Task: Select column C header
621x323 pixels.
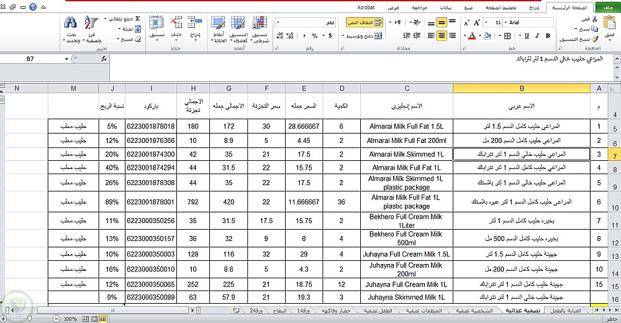Action: 407,88
